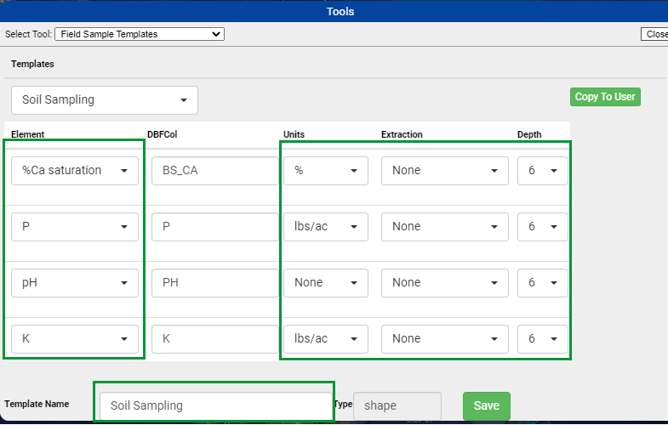Open Extraction dropdown in P row
The image size is (668, 425).
click(x=445, y=227)
